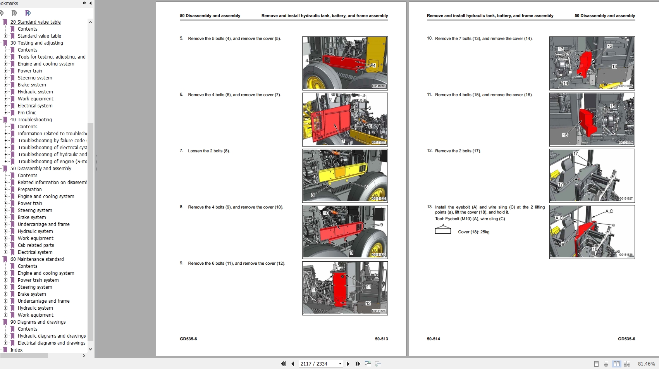Click the scroll down arrow in bookmarks panel
This screenshot has width=659, height=369.
click(90, 349)
